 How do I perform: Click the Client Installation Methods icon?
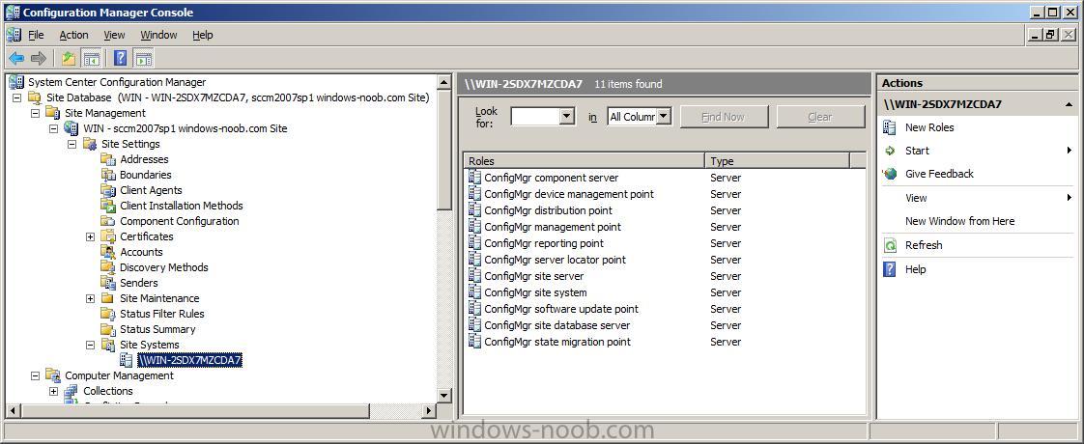[x=108, y=206]
